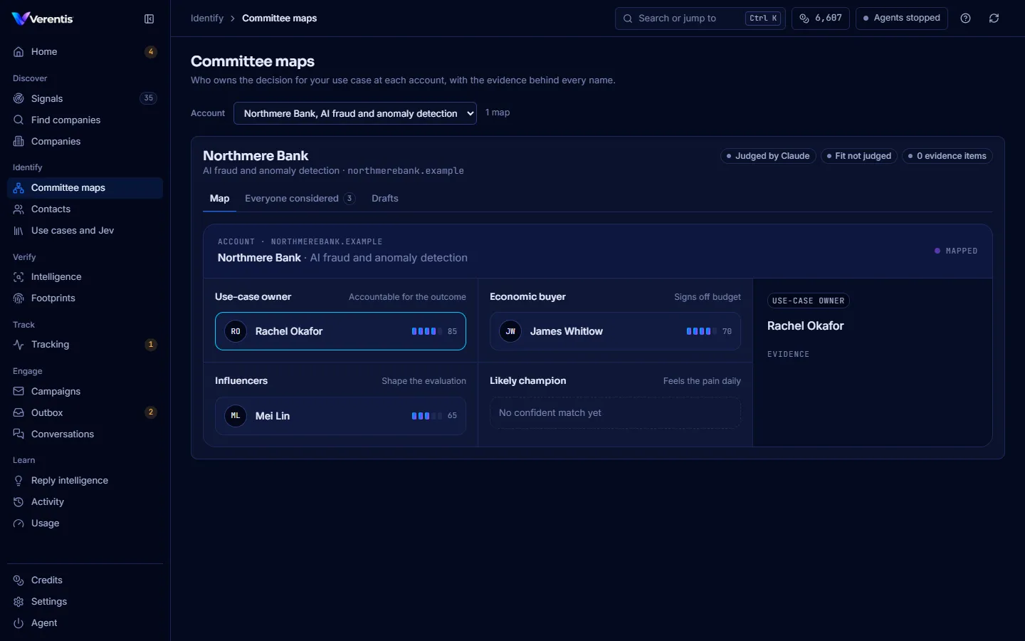
Task: Select the Rachel Okafor use-case owner card
Action: [x=340, y=331]
